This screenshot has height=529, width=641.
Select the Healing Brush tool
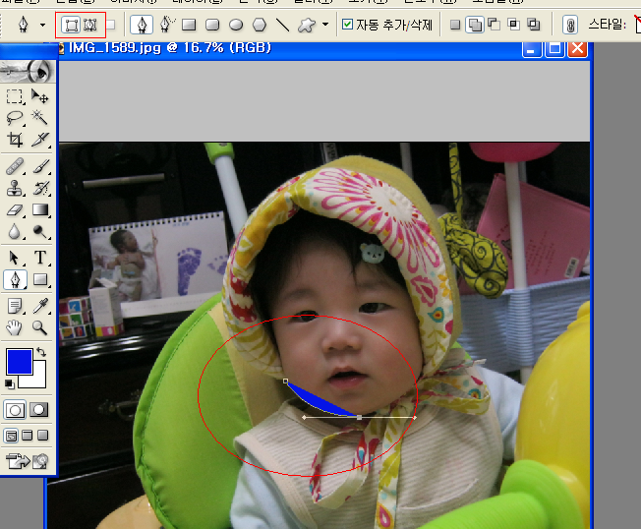(15, 167)
